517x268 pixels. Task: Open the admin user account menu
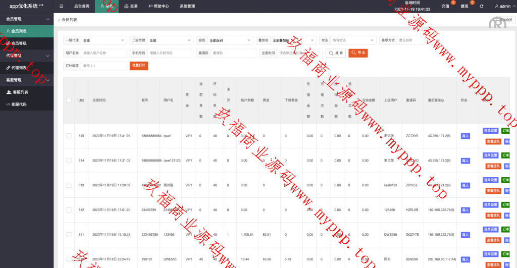(502, 7)
